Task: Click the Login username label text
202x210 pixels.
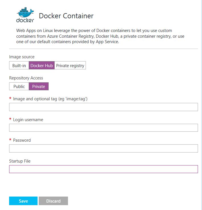Action: click(28, 120)
